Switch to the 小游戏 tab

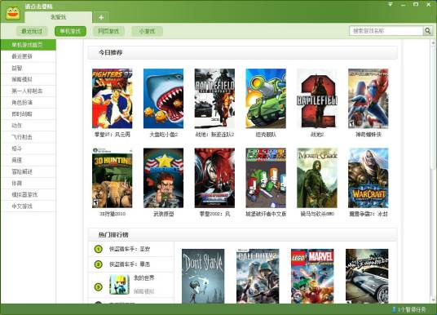[147, 31]
